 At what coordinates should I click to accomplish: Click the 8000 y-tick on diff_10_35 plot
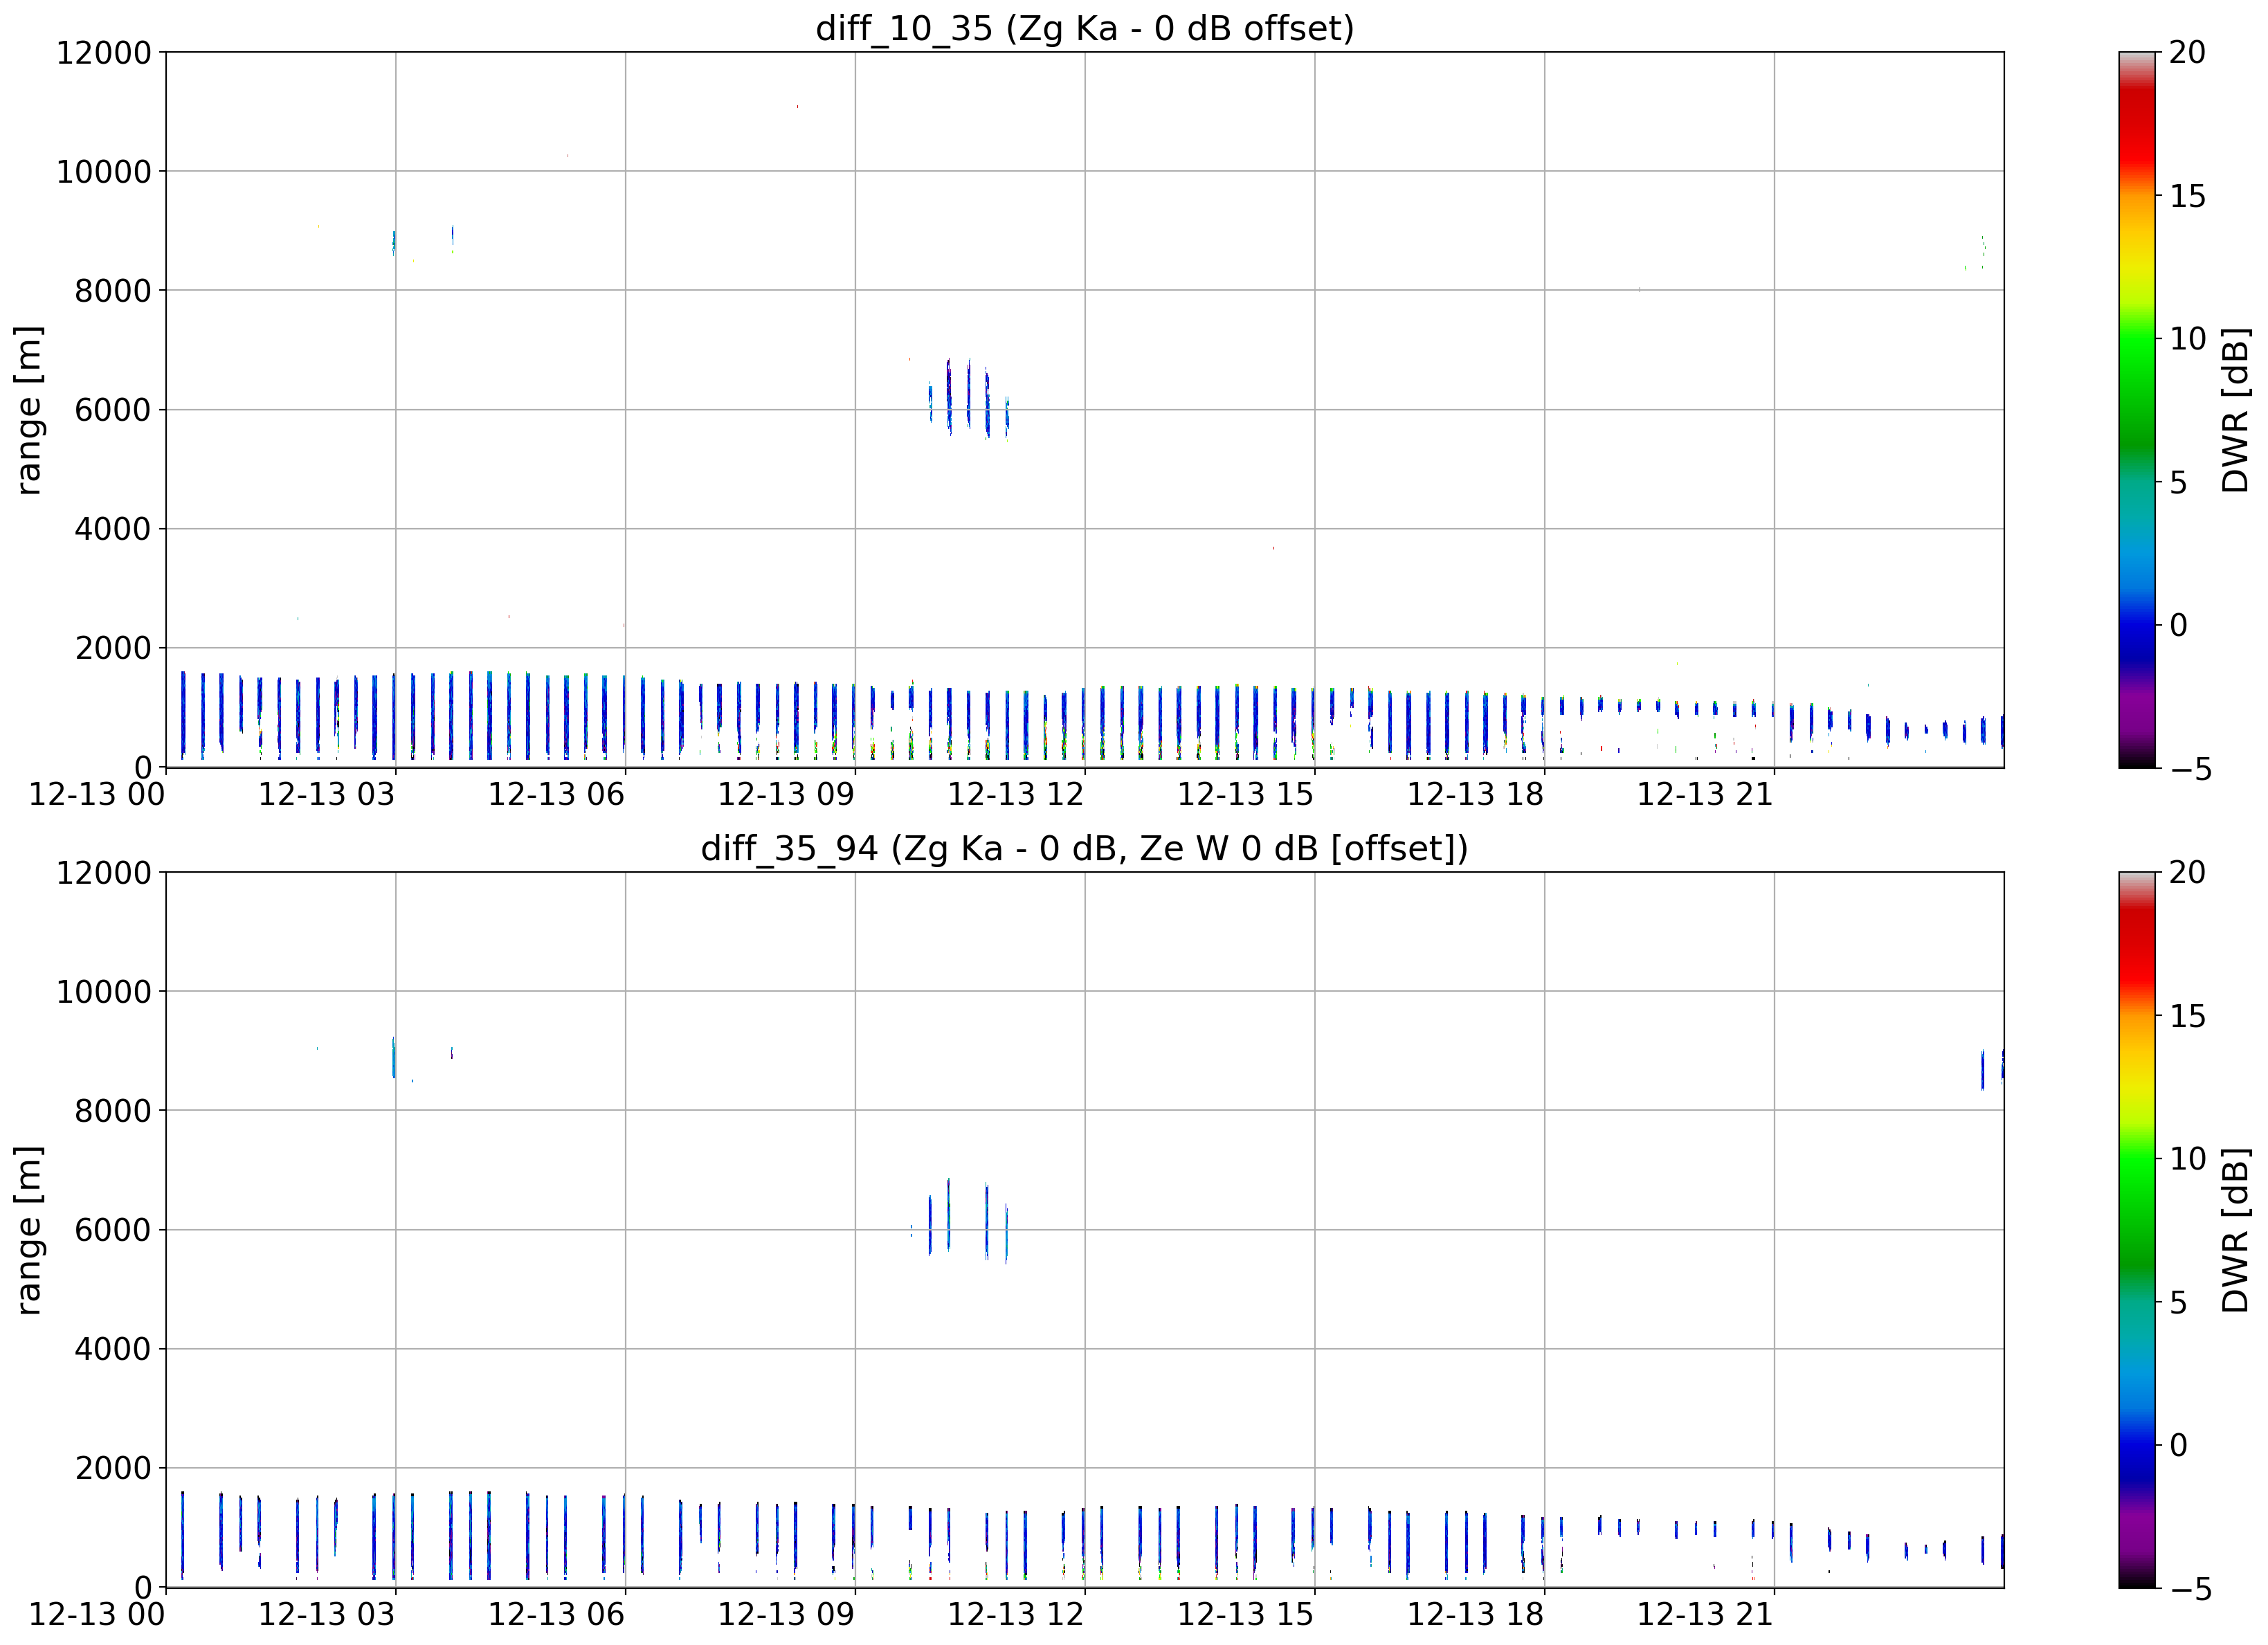point(113,290)
